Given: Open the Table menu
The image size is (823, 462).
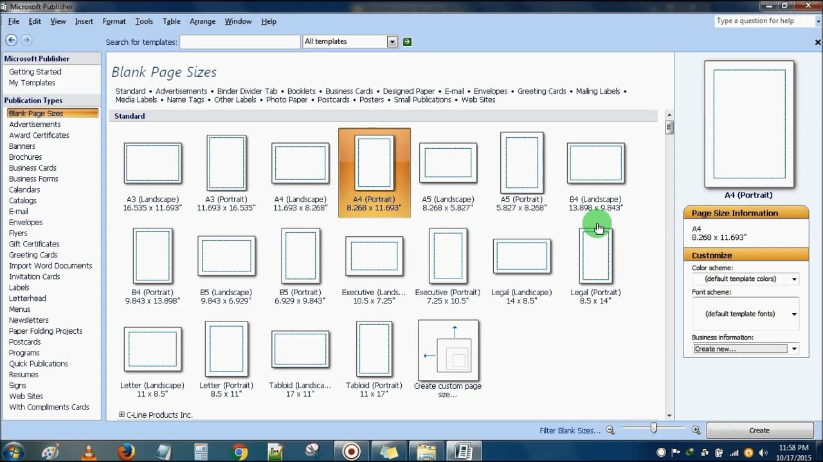Looking at the screenshot, I should tap(171, 21).
